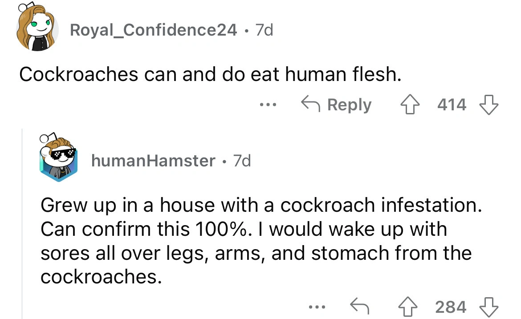Visit humanHamster username link
This screenshot has width=521, height=319.
[x=153, y=161]
